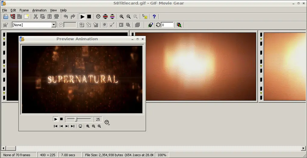The width and height of the screenshot is (307, 158).
Task: Click the SUPERNATURAL preview image
Action: pyautogui.click(x=82, y=80)
